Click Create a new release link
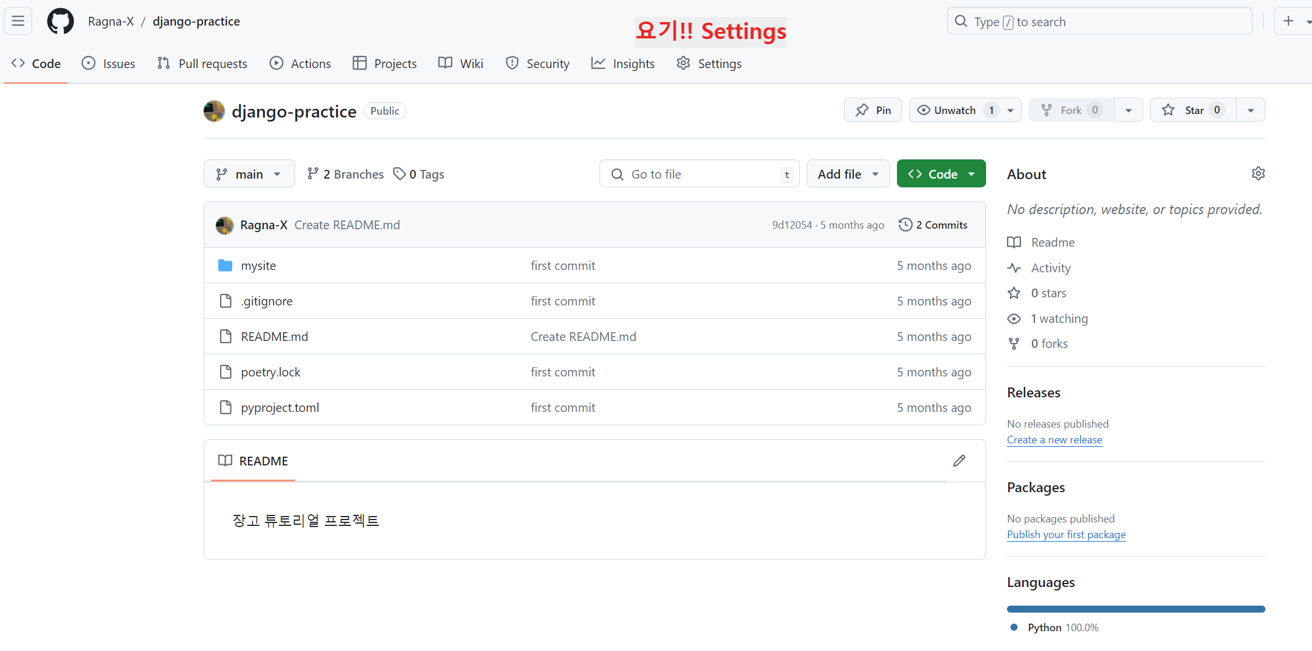The width and height of the screenshot is (1312, 651). pyautogui.click(x=1054, y=440)
